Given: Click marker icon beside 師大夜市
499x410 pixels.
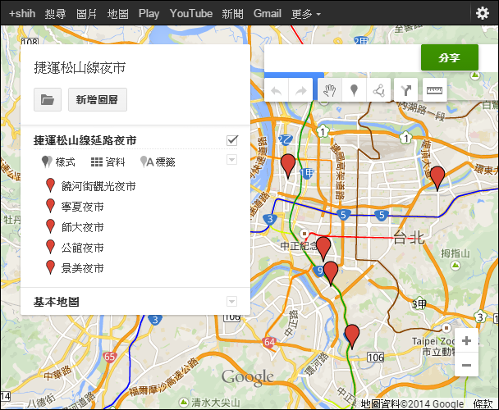Looking at the screenshot, I should (x=50, y=226).
